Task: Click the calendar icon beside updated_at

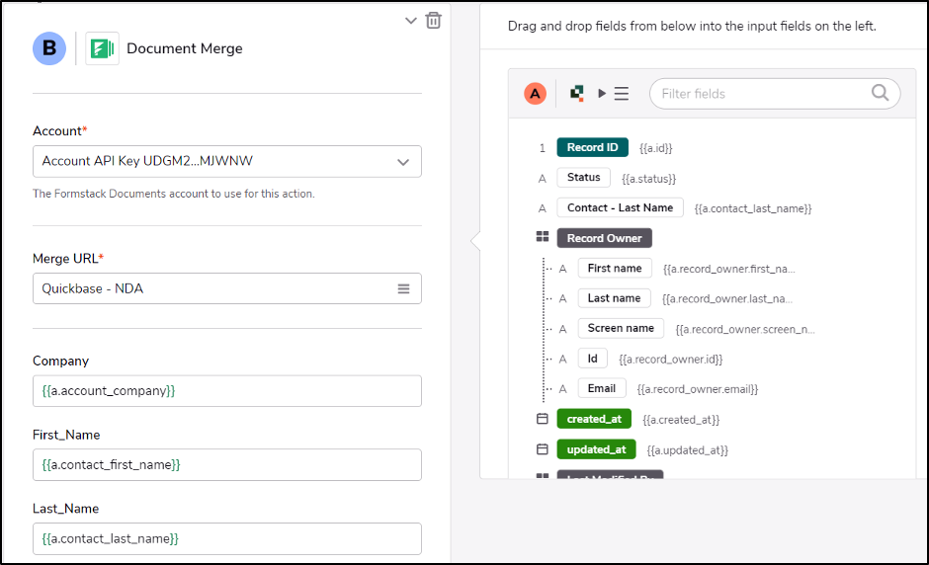Action: point(542,449)
